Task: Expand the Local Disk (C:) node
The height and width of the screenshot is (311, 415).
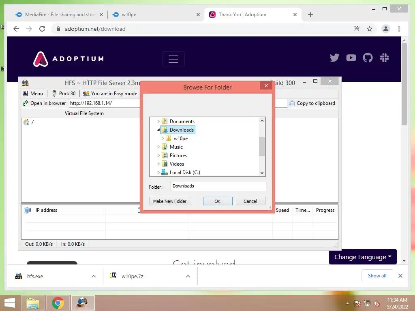Action: 158,172
